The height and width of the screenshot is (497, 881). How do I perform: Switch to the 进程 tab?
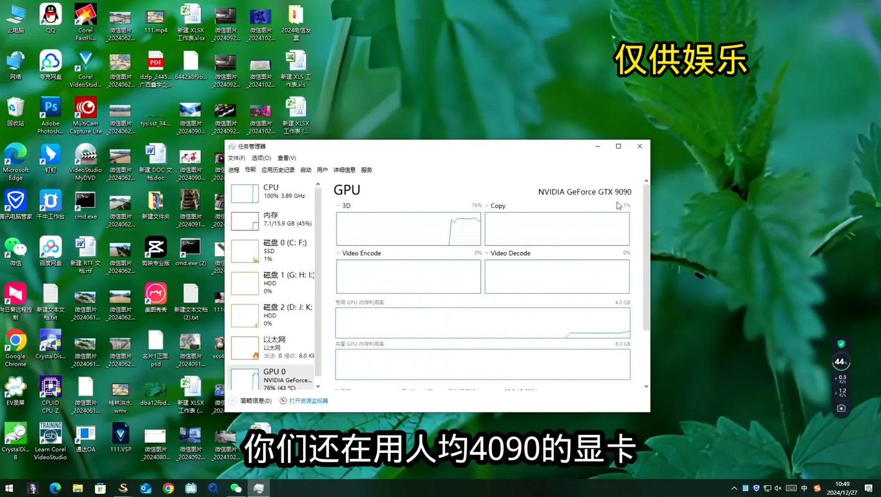[235, 169]
